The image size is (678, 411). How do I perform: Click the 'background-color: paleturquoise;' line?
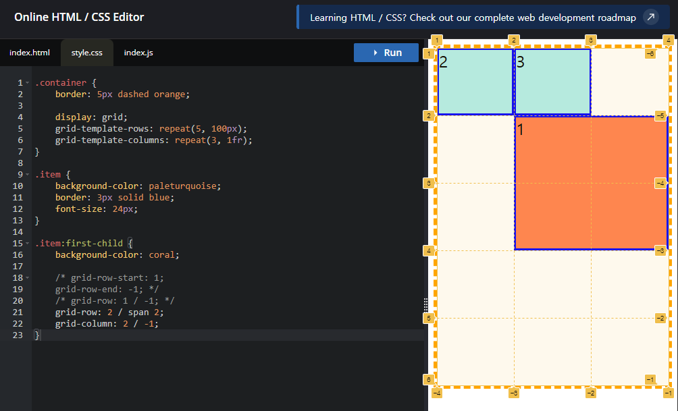(x=138, y=186)
